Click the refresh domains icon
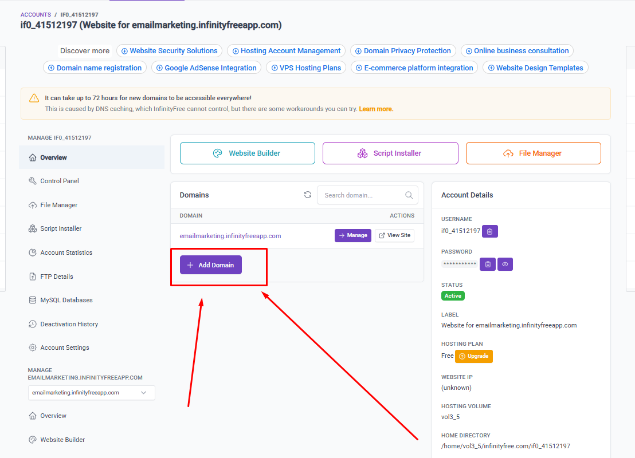The height and width of the screenshot is (458, 635). click(308, 195)
